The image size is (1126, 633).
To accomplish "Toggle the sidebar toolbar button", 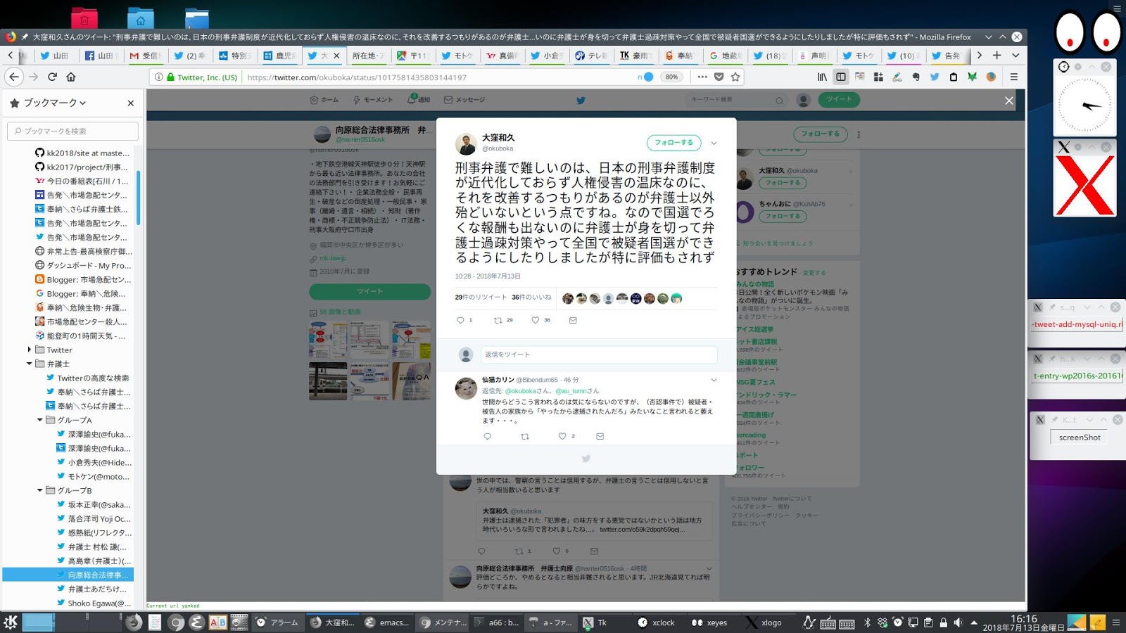I will pyautogui.click(x=840, y=77).
